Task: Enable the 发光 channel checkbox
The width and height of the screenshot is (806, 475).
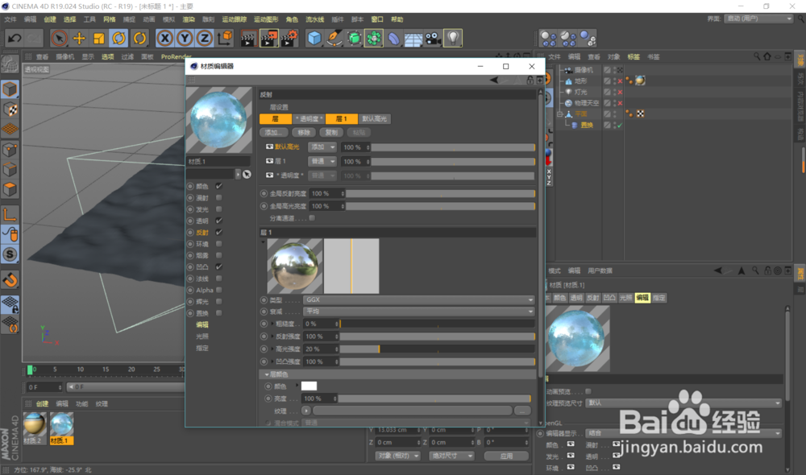Action: (219, 209)
